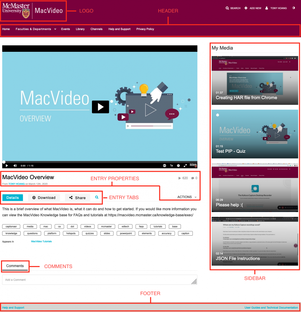Click the play icon in player controls
This screenshot has width=301, height=312.
7,166
